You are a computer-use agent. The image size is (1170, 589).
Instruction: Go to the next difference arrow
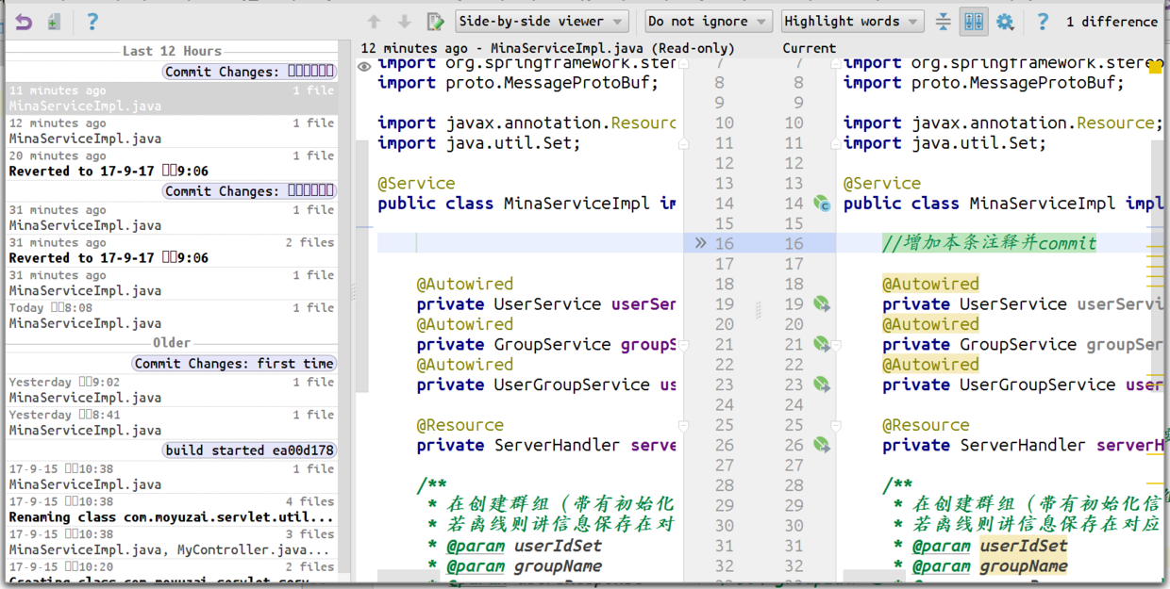click(404, 22)
